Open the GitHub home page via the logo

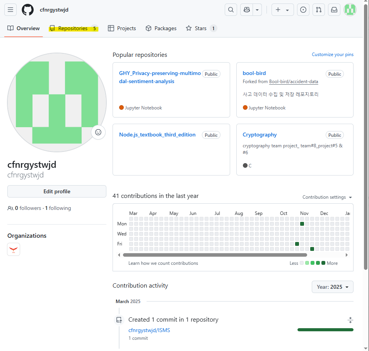[27, 10]
